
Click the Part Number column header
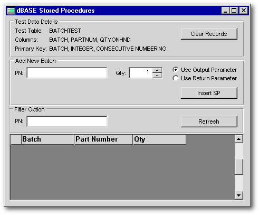tap(103, 139)
